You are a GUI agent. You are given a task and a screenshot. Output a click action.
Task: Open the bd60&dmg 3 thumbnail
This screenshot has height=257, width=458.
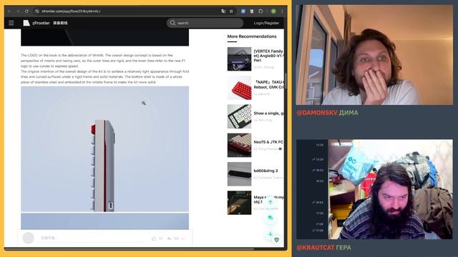(x=239, y=174)
